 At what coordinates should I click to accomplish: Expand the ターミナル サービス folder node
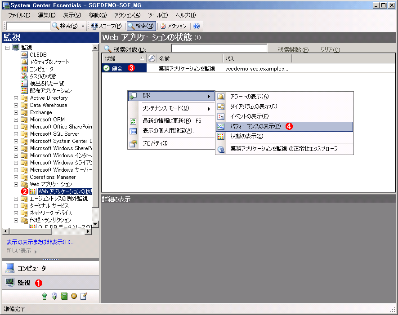click(16, 206)
